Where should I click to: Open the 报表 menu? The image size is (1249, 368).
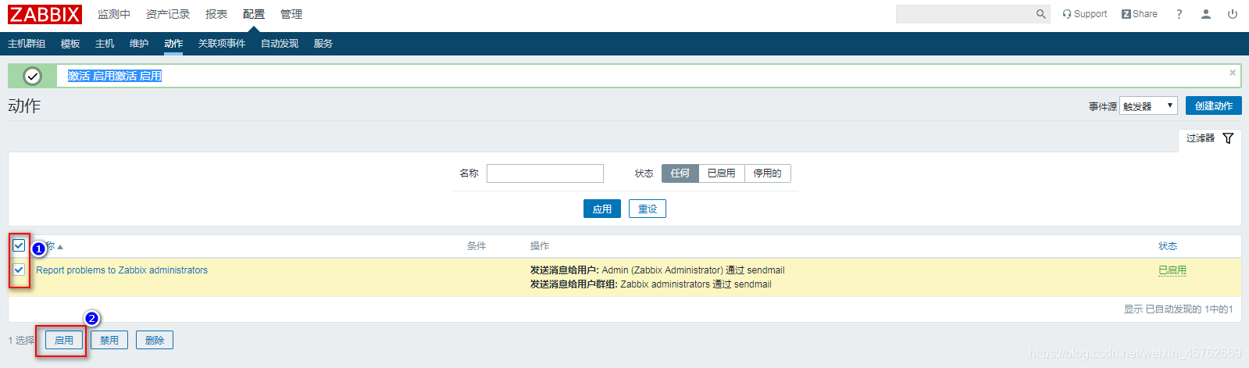click(x=216, y=14)
